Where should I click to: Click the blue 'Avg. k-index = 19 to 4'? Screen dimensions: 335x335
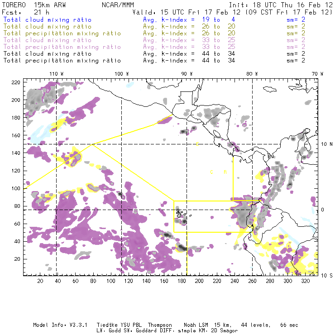189,19
